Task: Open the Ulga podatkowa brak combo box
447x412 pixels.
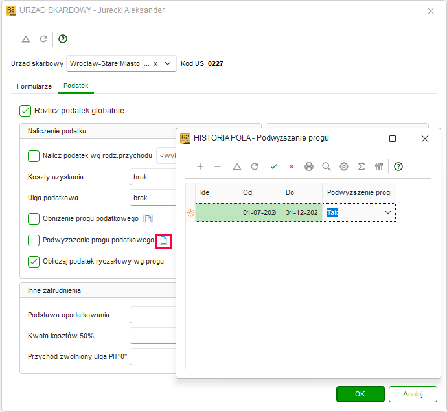Action: [x=153, y=198]
